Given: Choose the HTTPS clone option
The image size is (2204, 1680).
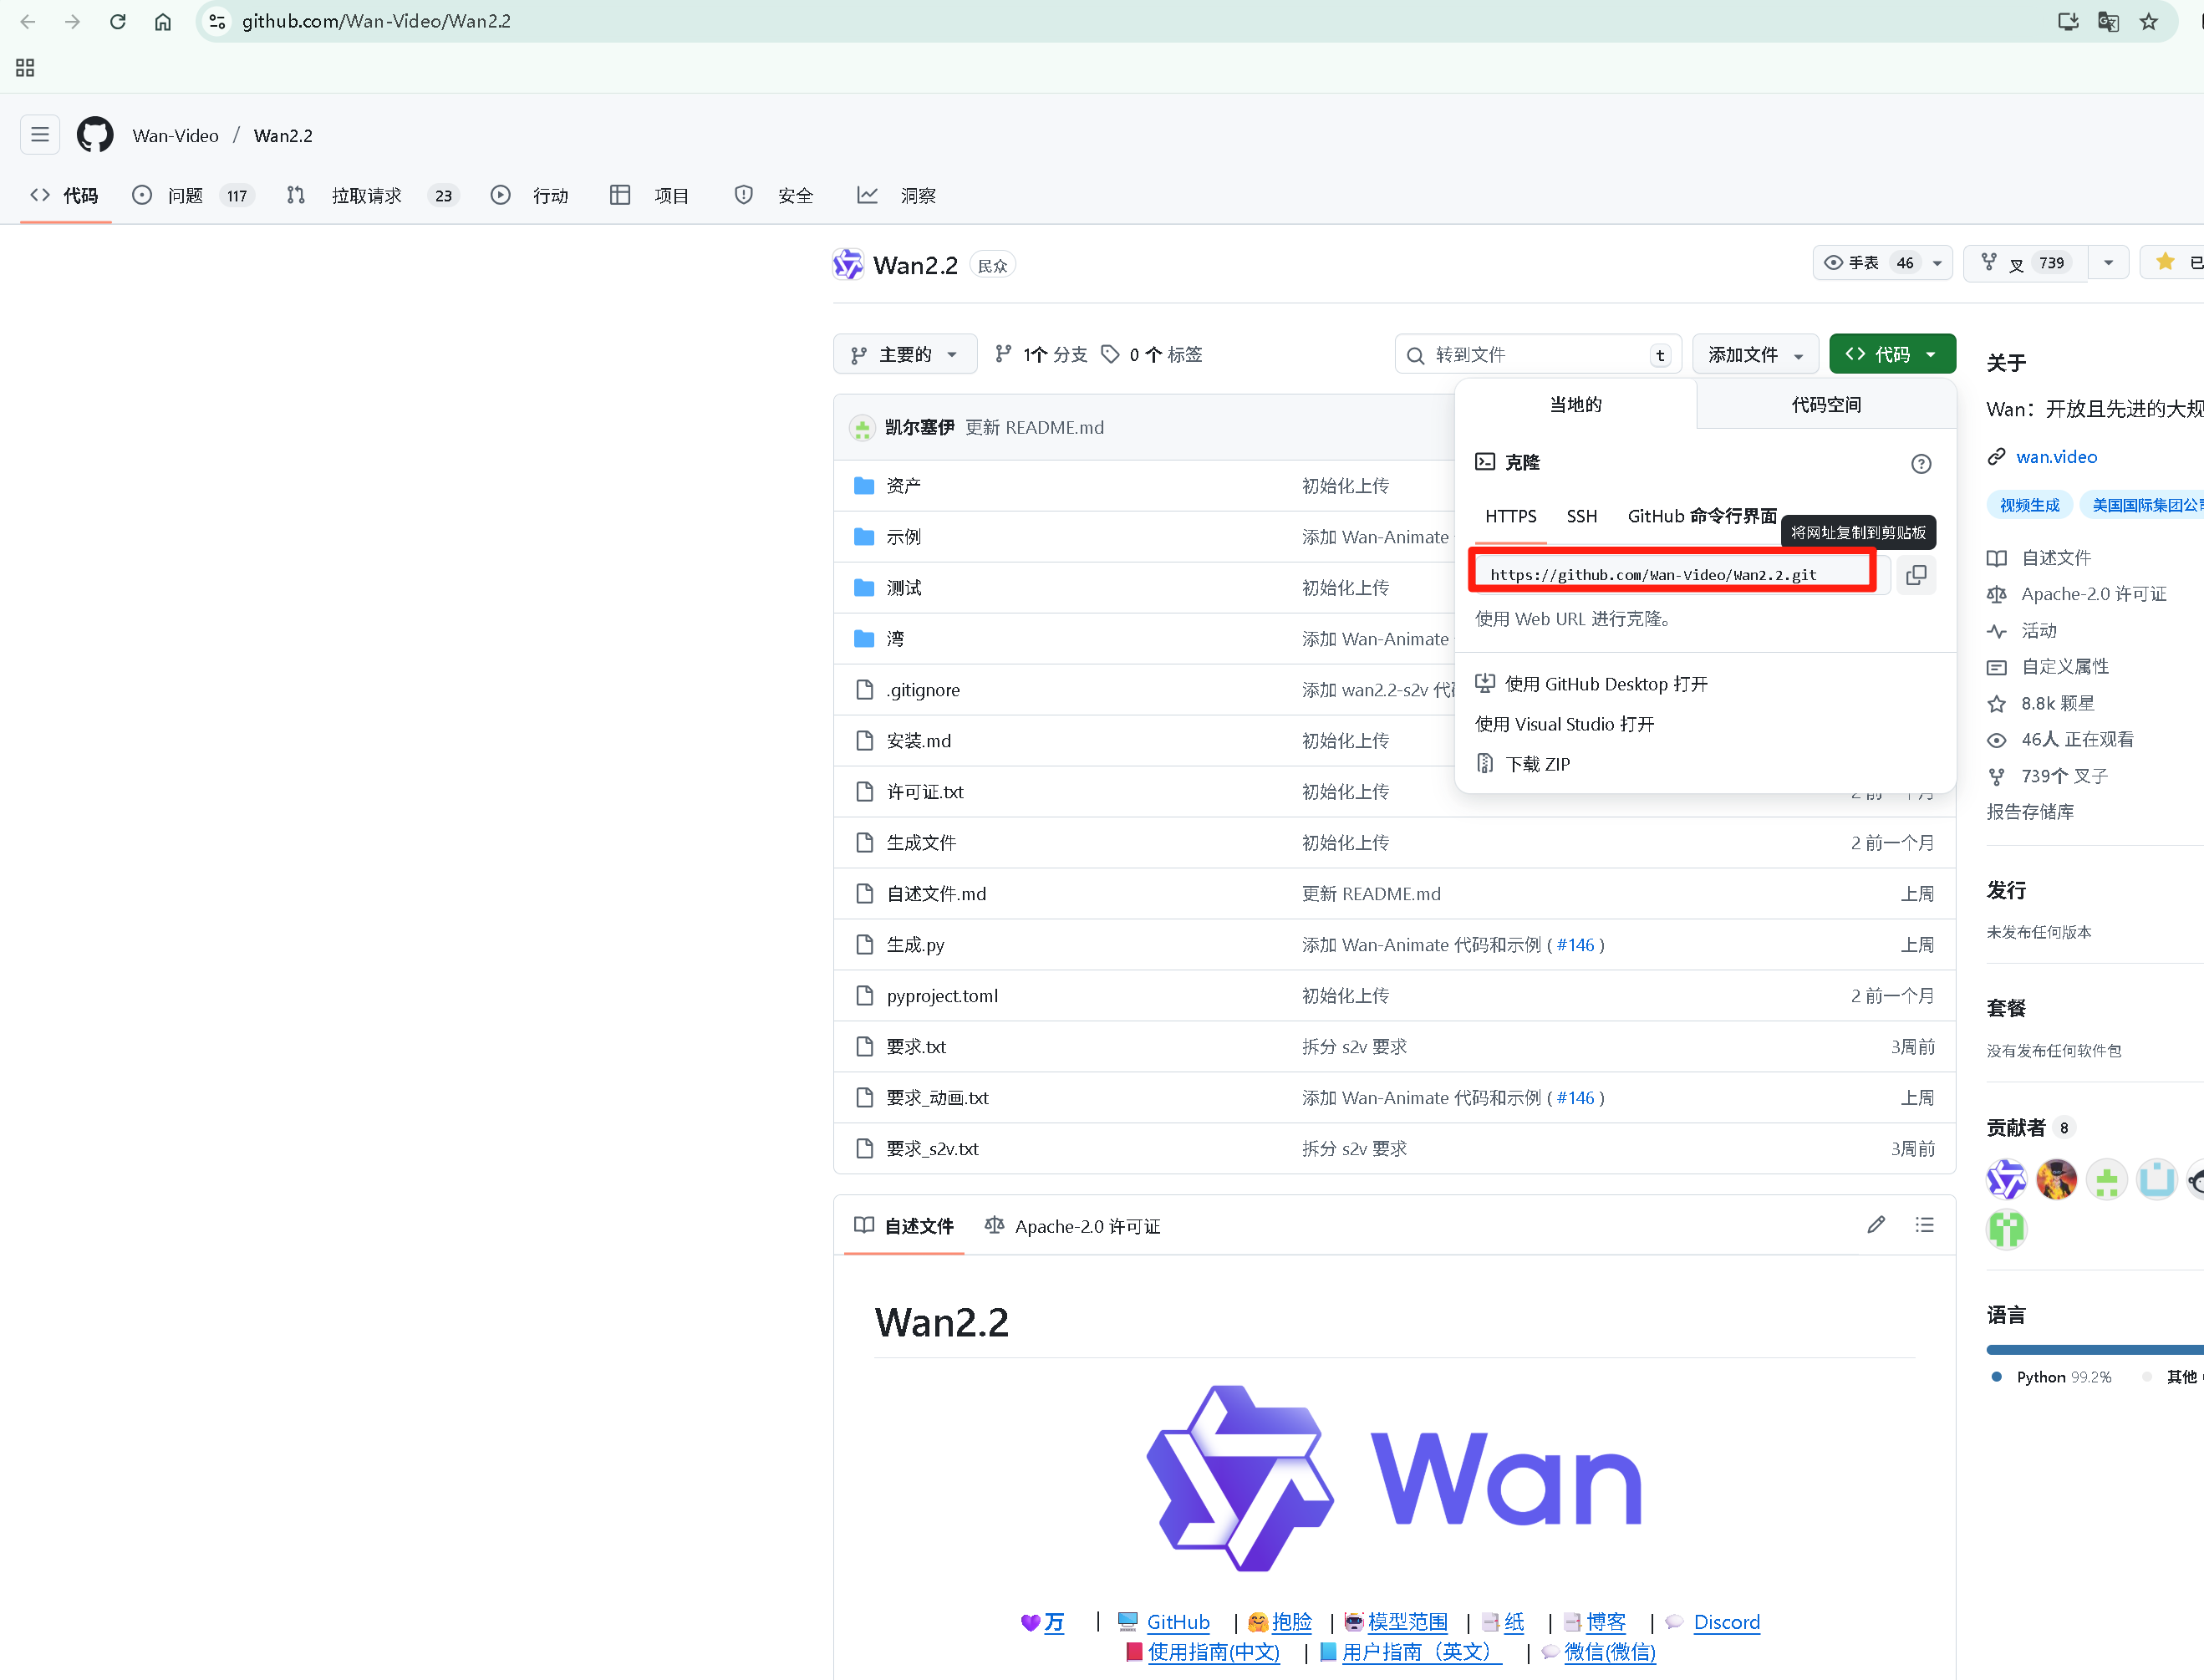Looking at the screenshot, I should (x=1510, y=516).
